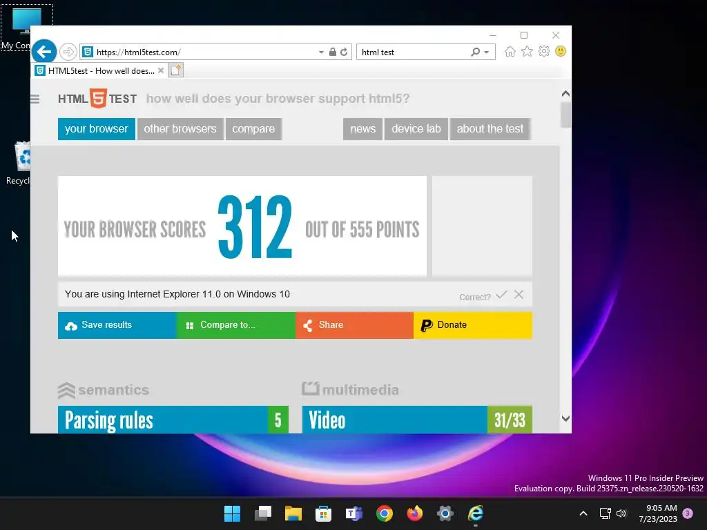The height and width of the screenshot is (530, 707).
Task: Minimize the Internet Explorer window
Action: [493, 35]
